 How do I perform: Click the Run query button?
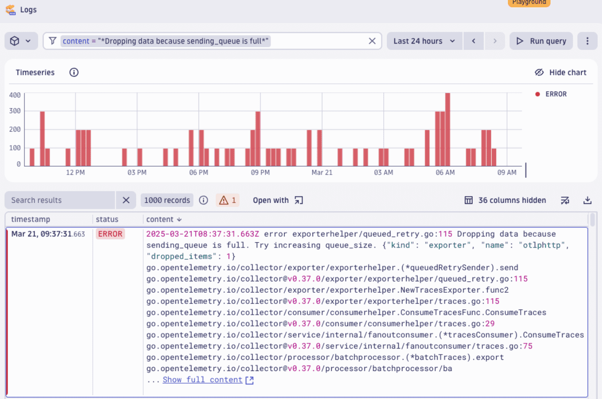click(541, 41)
